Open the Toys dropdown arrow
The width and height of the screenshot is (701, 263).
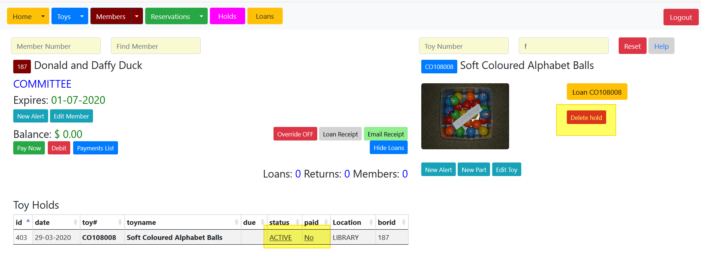(82, 17)
